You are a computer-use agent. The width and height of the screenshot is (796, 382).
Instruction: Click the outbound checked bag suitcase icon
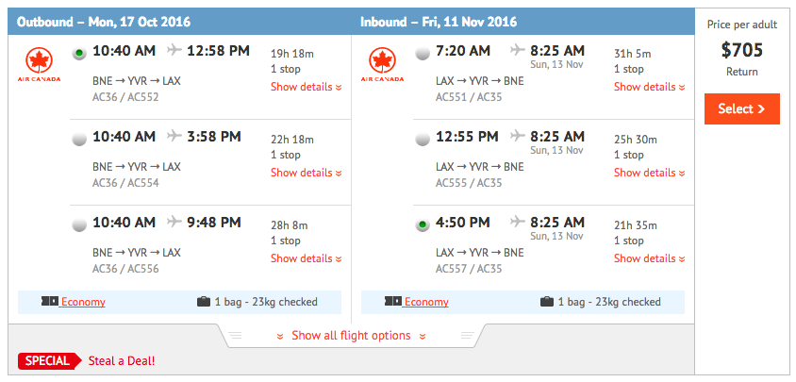(204, 302)
